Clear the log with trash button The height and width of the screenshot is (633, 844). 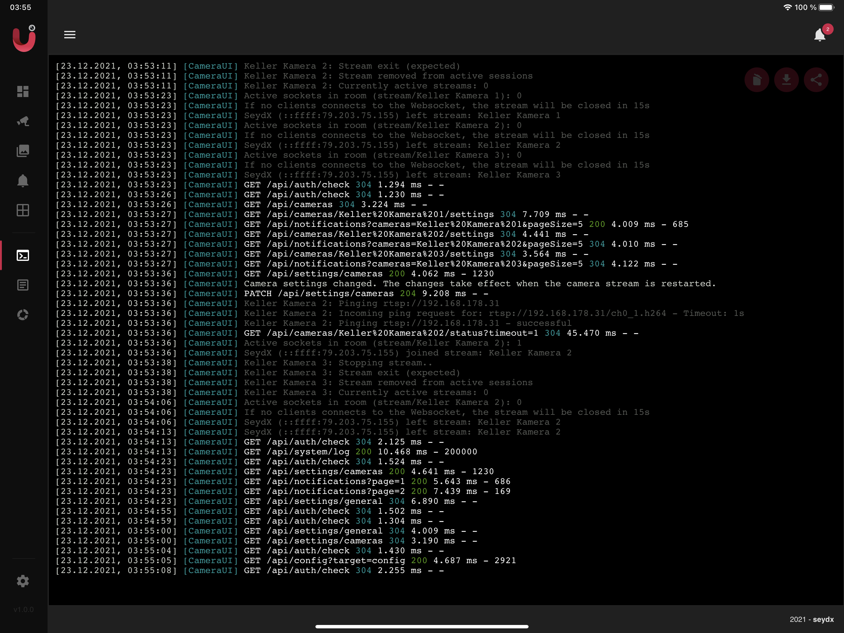[757, 80]
